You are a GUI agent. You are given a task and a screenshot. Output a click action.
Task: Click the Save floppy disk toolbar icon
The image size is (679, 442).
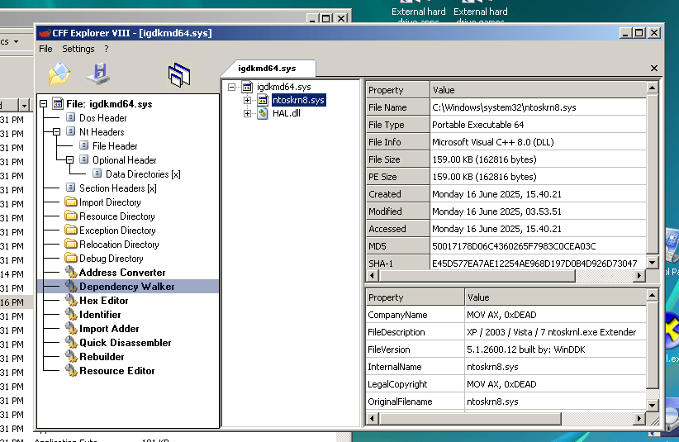coord(98,74)
